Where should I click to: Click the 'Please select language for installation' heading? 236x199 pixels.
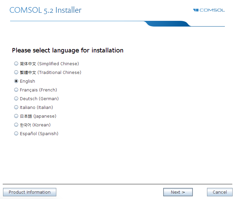coord(68,50)
